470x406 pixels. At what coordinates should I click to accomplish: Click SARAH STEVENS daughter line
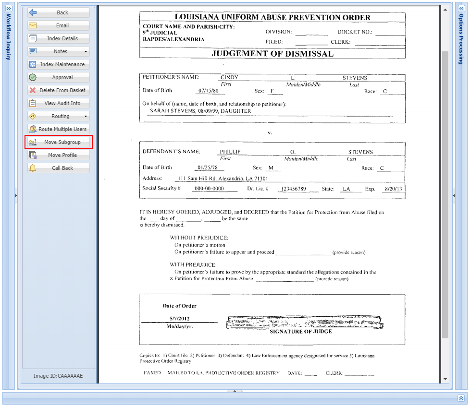click(x=200, y=111)
